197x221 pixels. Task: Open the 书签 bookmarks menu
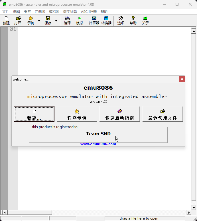tap(27, 11)
